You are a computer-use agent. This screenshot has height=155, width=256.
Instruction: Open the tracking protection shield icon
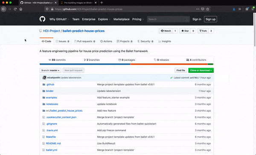47,9
